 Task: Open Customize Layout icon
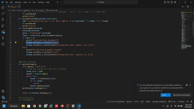click(x=175, y=2)
